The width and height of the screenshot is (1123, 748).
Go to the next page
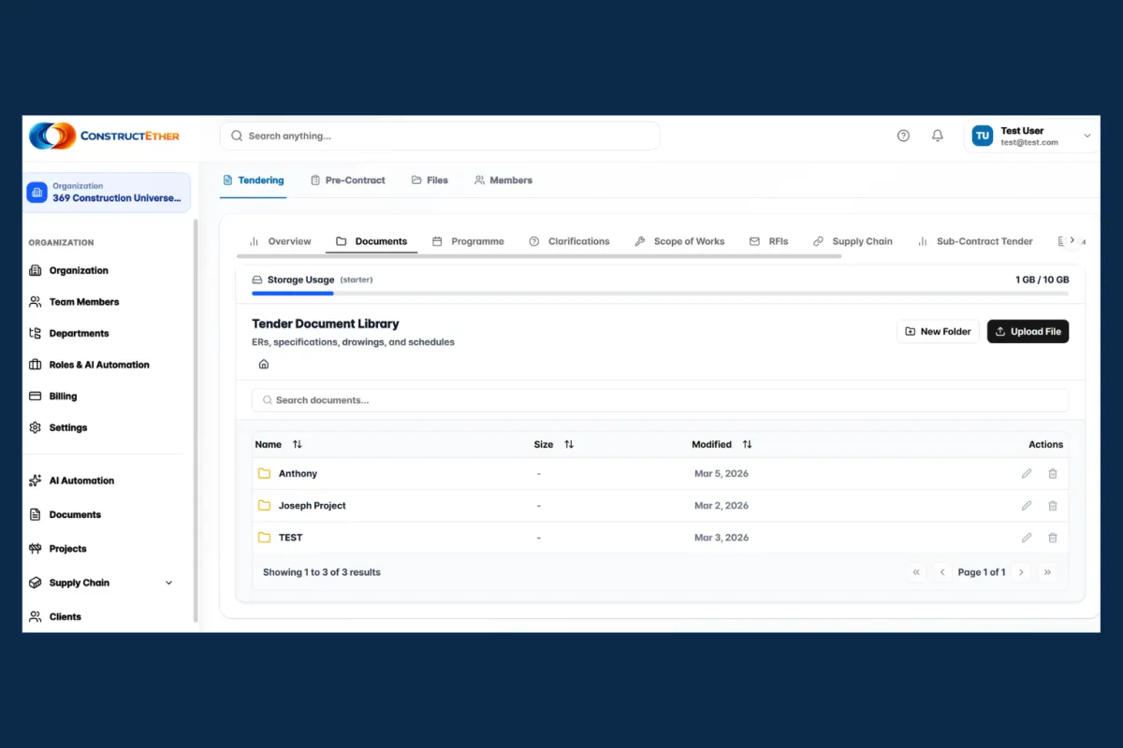coord(1021,572)
